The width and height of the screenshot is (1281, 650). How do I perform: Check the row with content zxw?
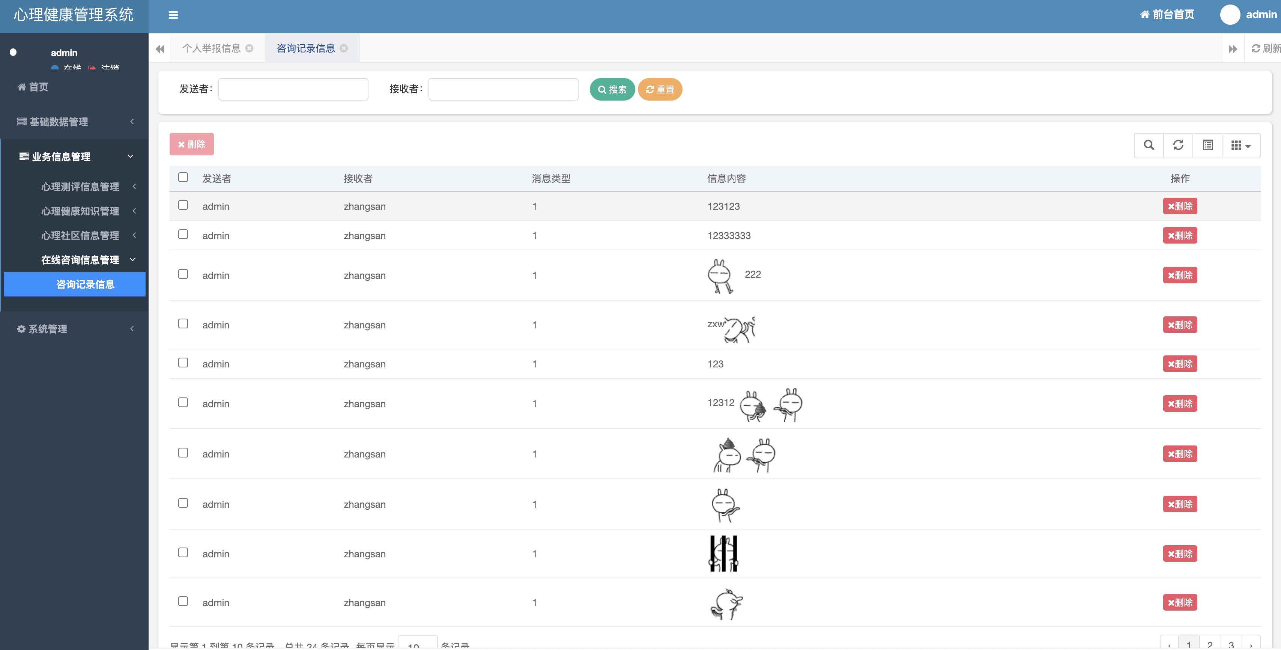click(x=183, y=324)
